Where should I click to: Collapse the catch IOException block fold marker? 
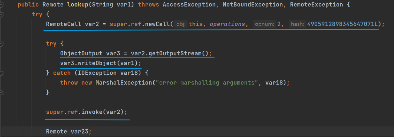[x=2, y=73]
